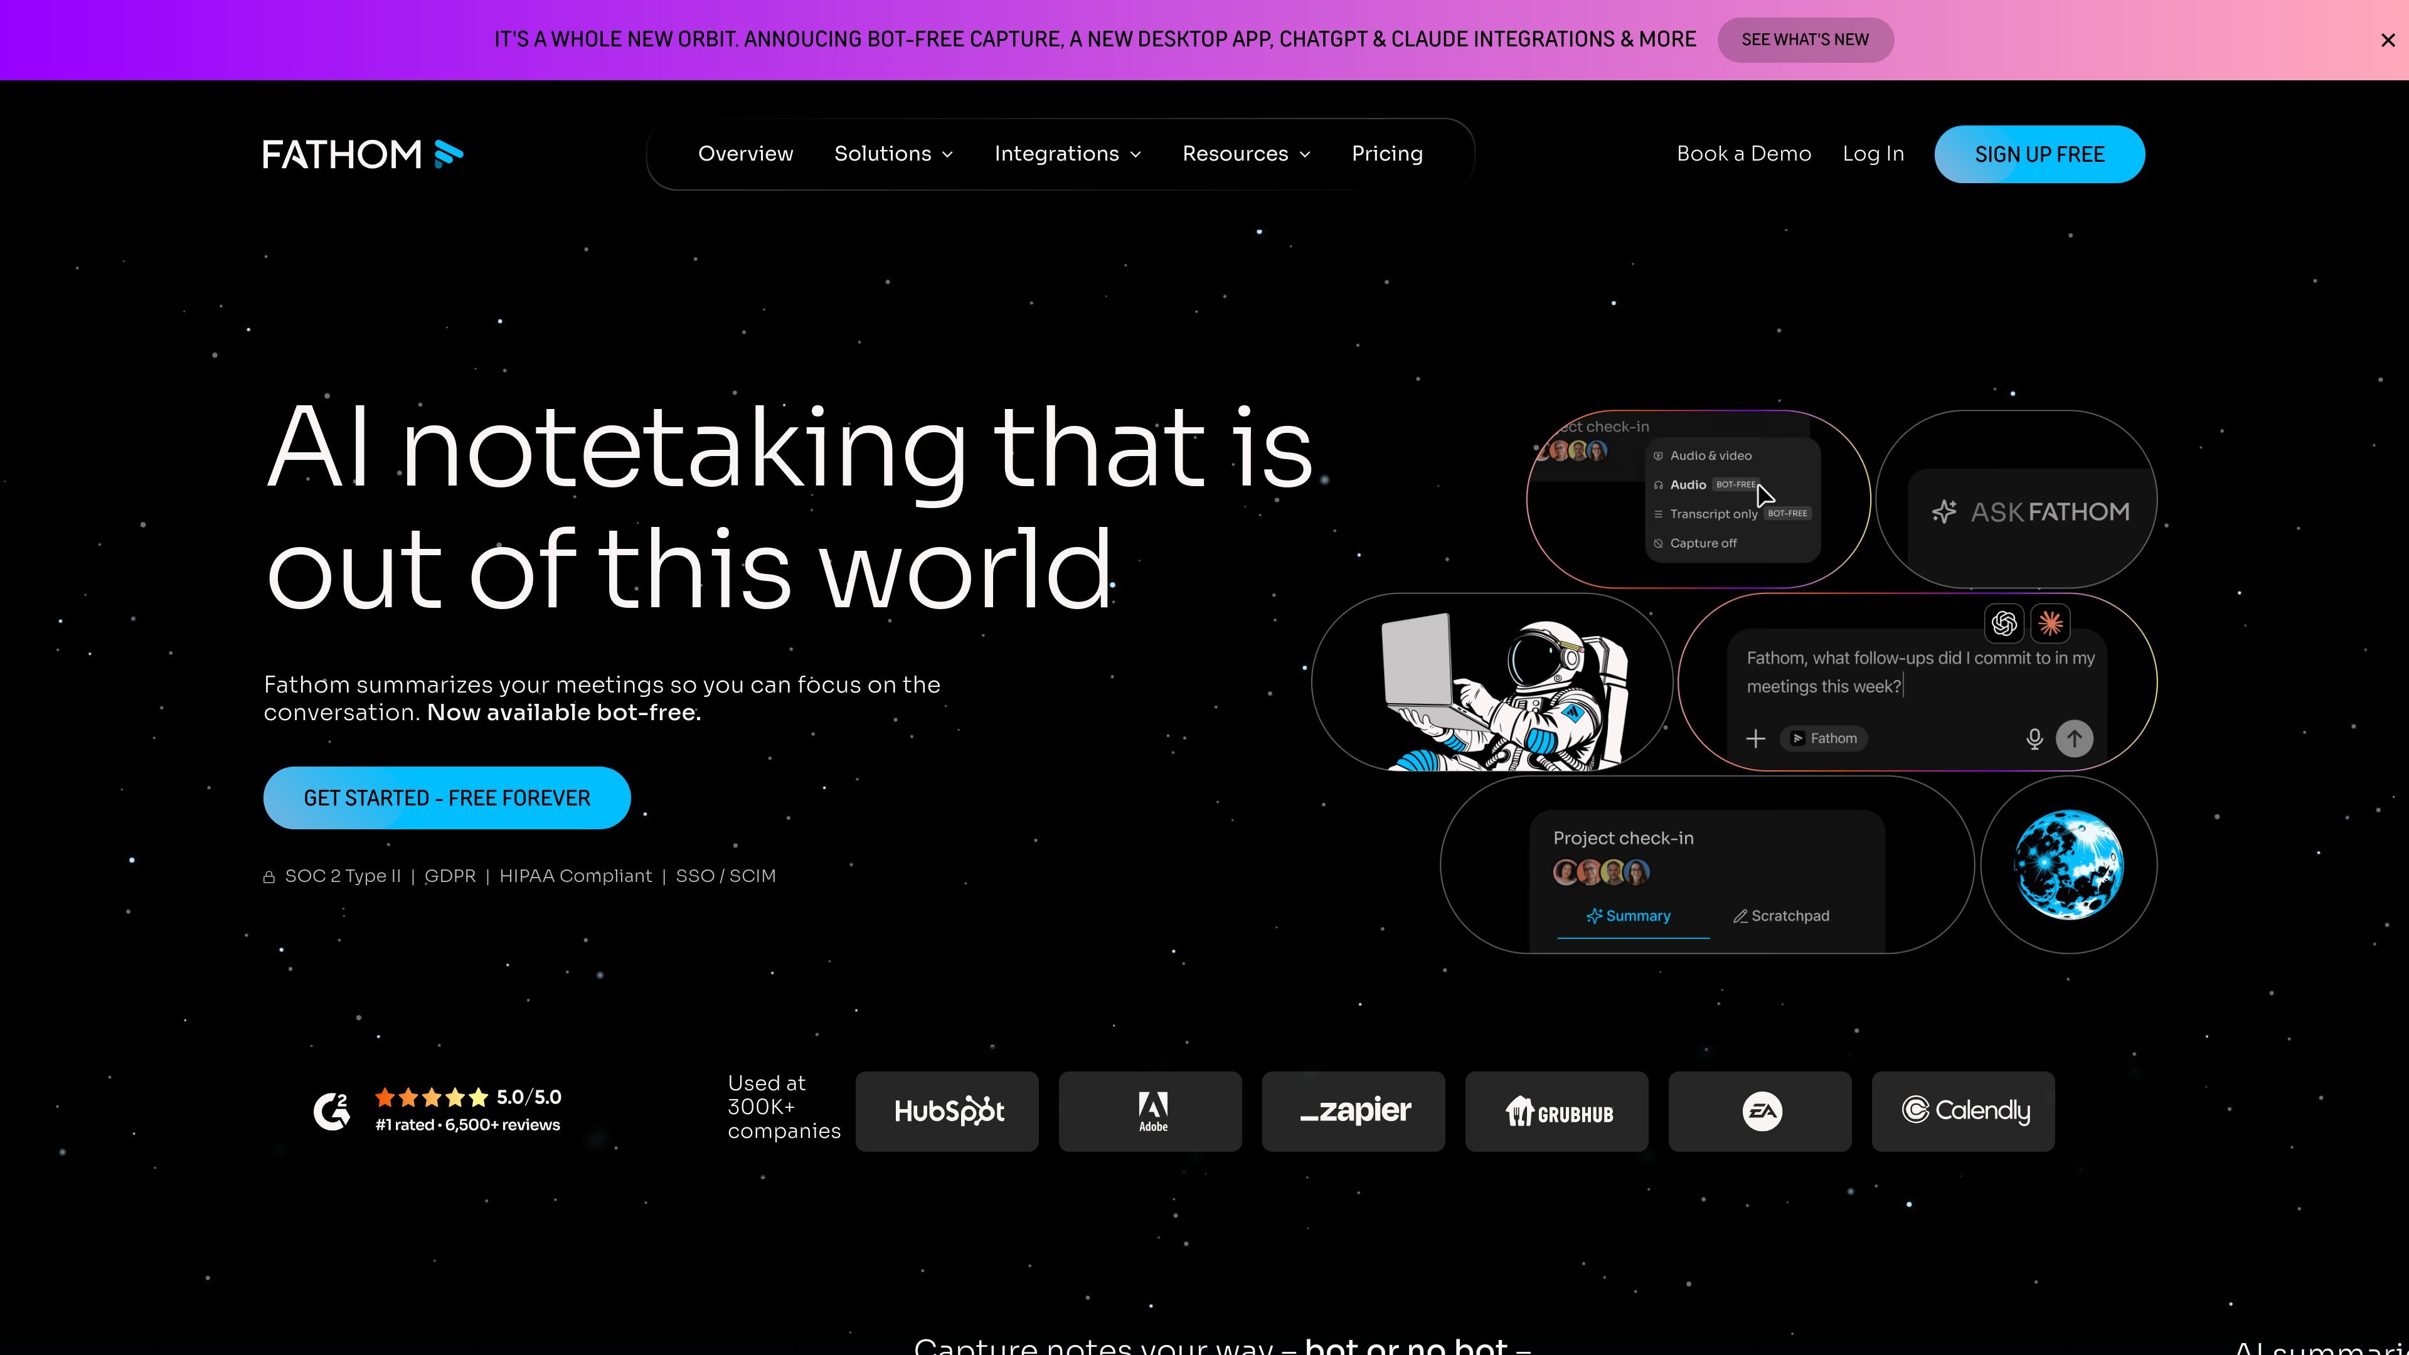Click the Calendly logo tile
This screenshot has width=2409, height=1355.
[1963, 1112]
